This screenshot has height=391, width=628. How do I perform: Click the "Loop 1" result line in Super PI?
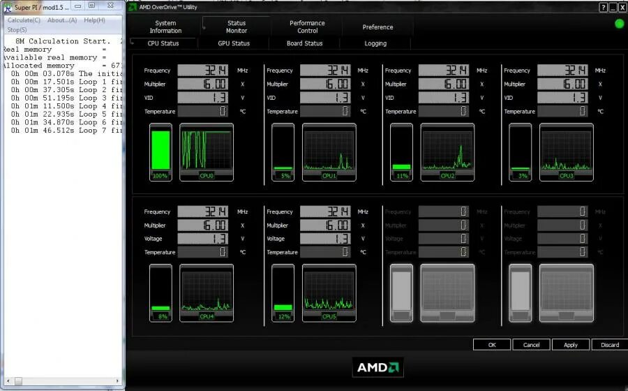coord(67,82)
